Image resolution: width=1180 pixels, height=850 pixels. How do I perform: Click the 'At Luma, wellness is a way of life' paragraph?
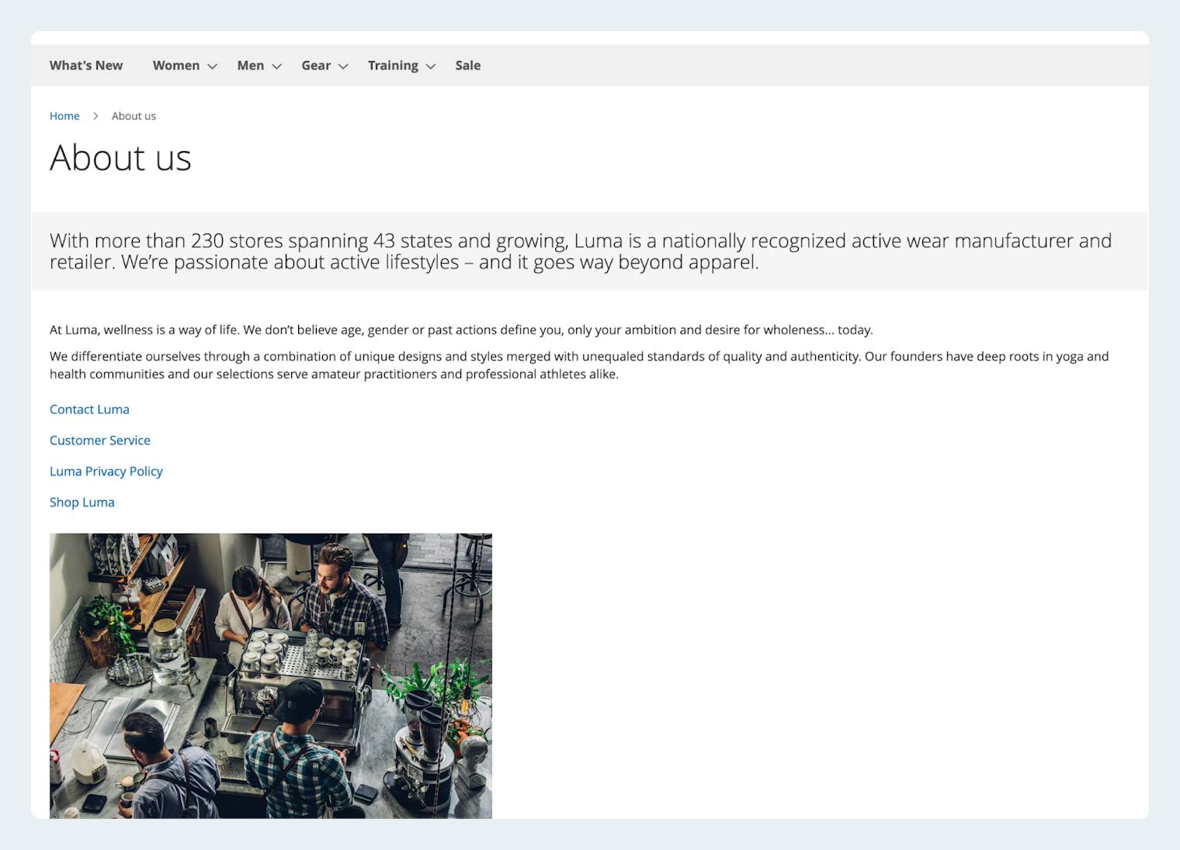point(461,330)
